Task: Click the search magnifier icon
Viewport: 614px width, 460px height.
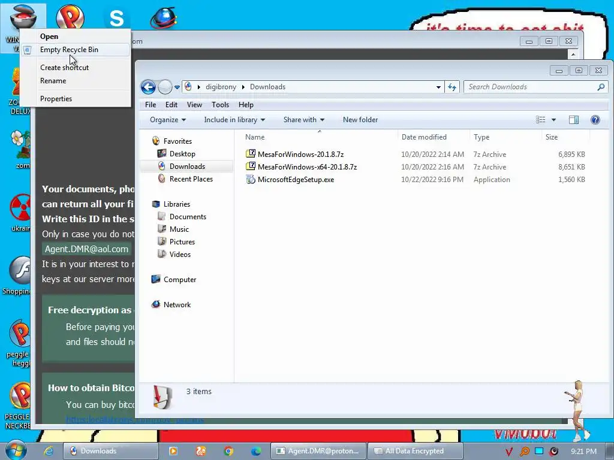Action: click(x=601, y=87)
